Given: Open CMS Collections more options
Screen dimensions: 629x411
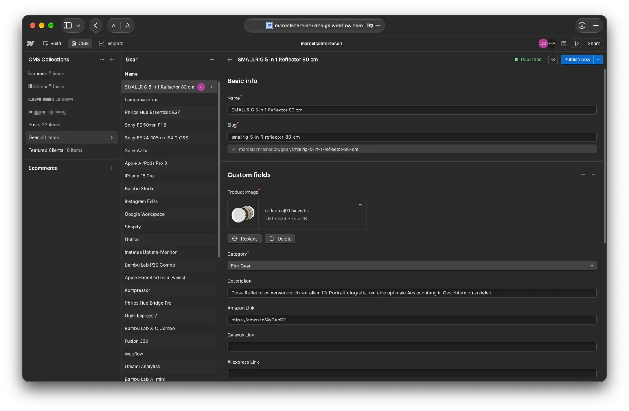Looking at the screenshot, I should pos(102,60).
